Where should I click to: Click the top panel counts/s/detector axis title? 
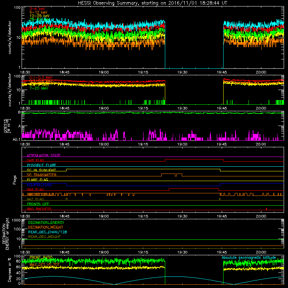click(10, 37)
